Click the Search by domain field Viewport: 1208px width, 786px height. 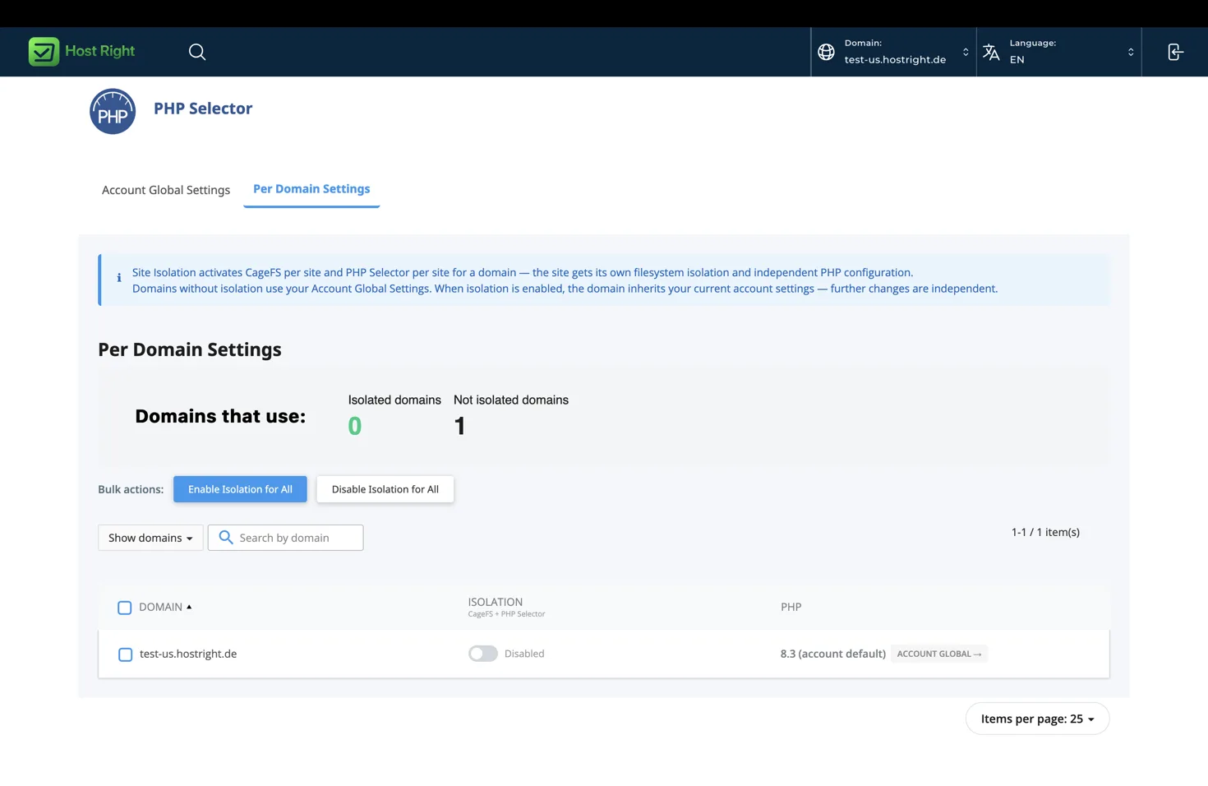286,538
